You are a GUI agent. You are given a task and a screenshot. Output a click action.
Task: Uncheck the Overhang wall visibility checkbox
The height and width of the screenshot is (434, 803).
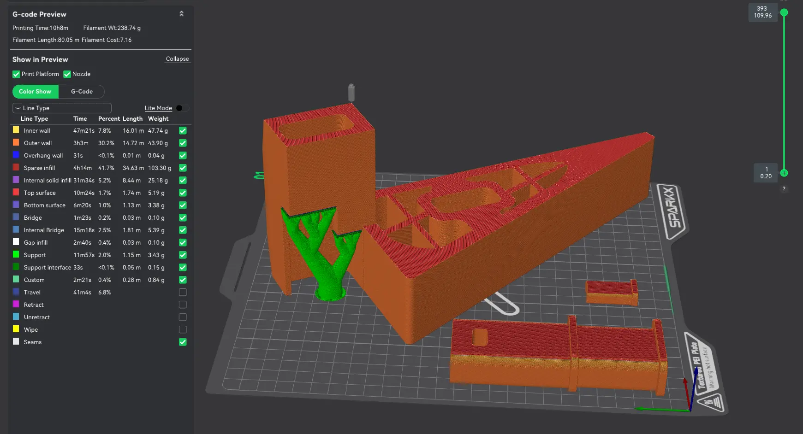183,155
